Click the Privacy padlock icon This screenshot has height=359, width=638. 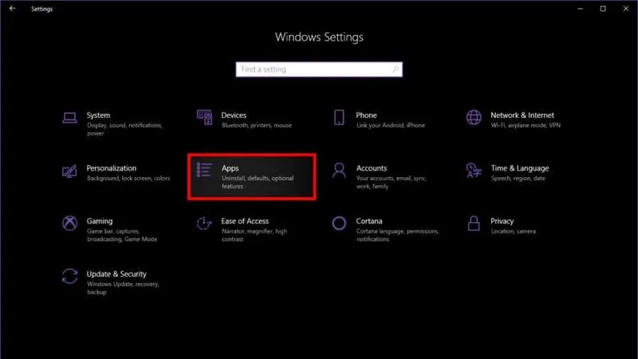(474, 223)
